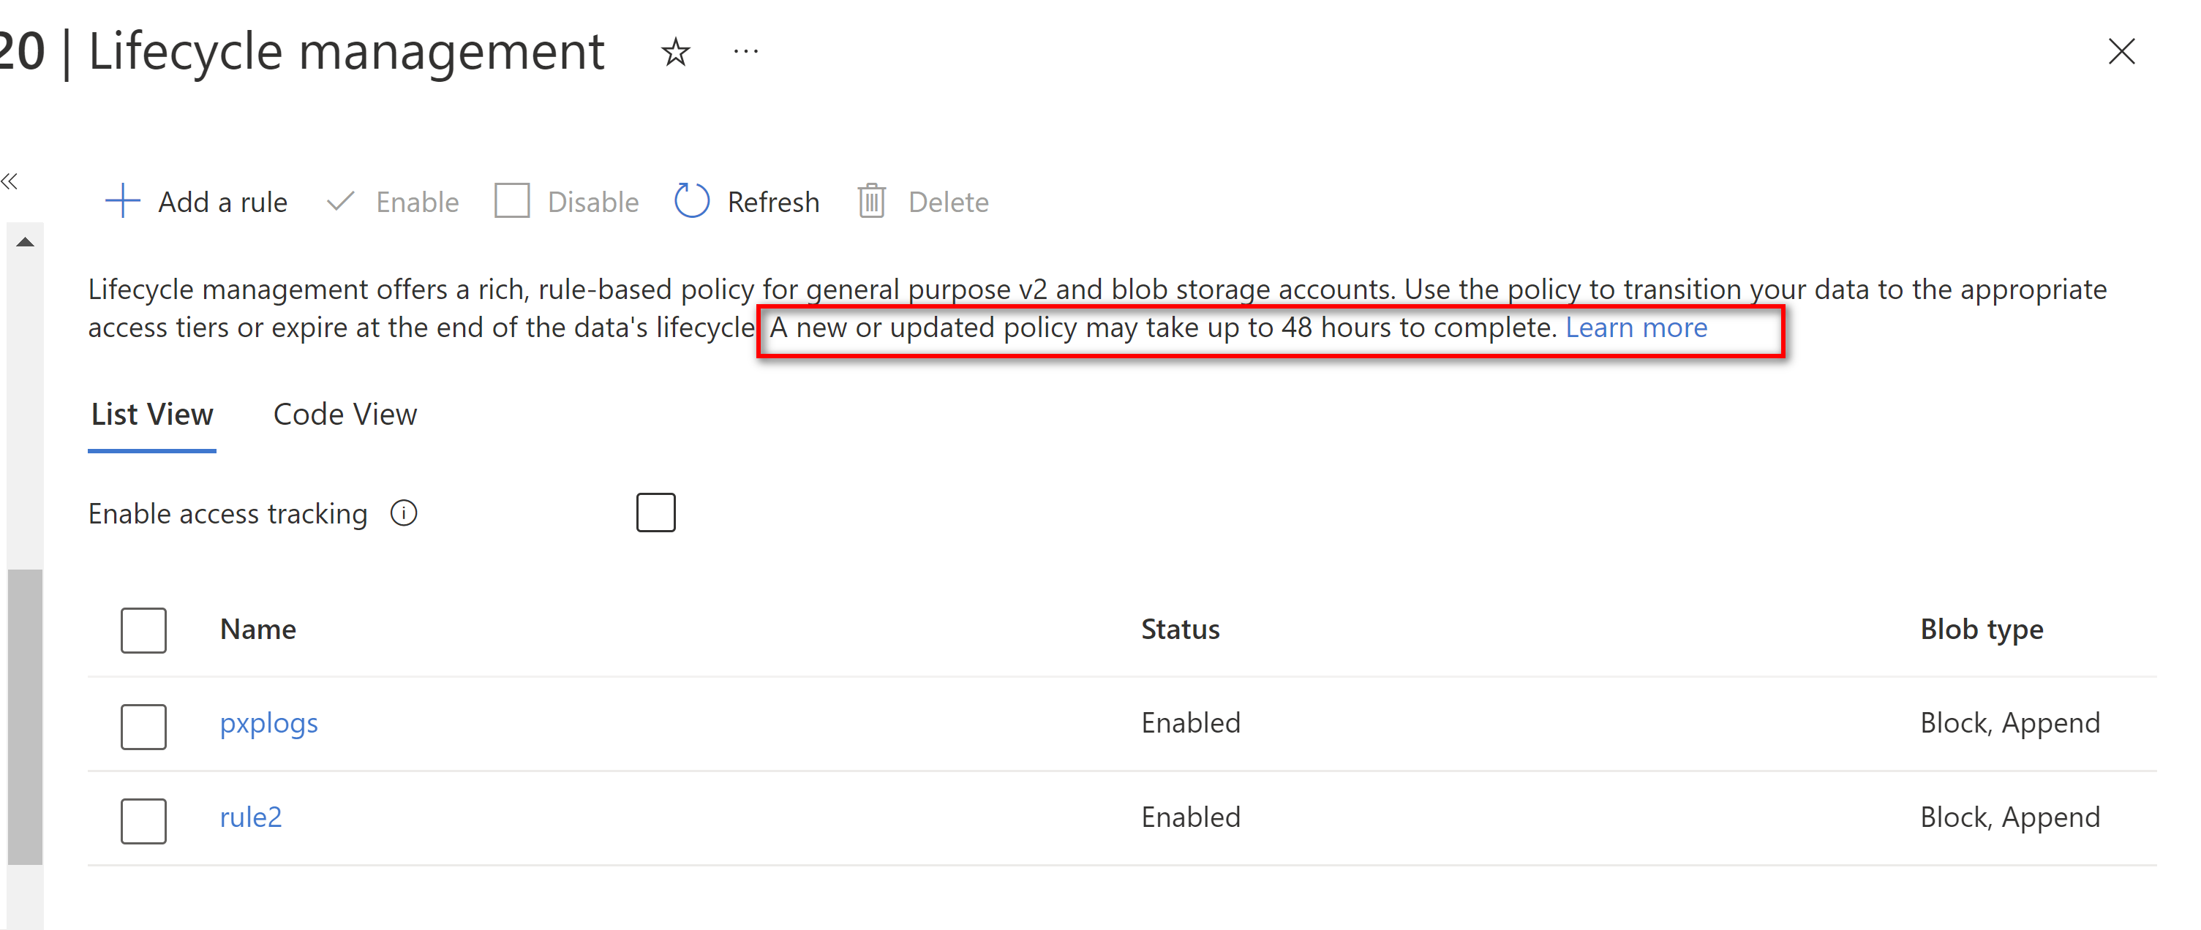Switch to Code View
Viewport: 2201px width, 930px height.
coord(345,413)
